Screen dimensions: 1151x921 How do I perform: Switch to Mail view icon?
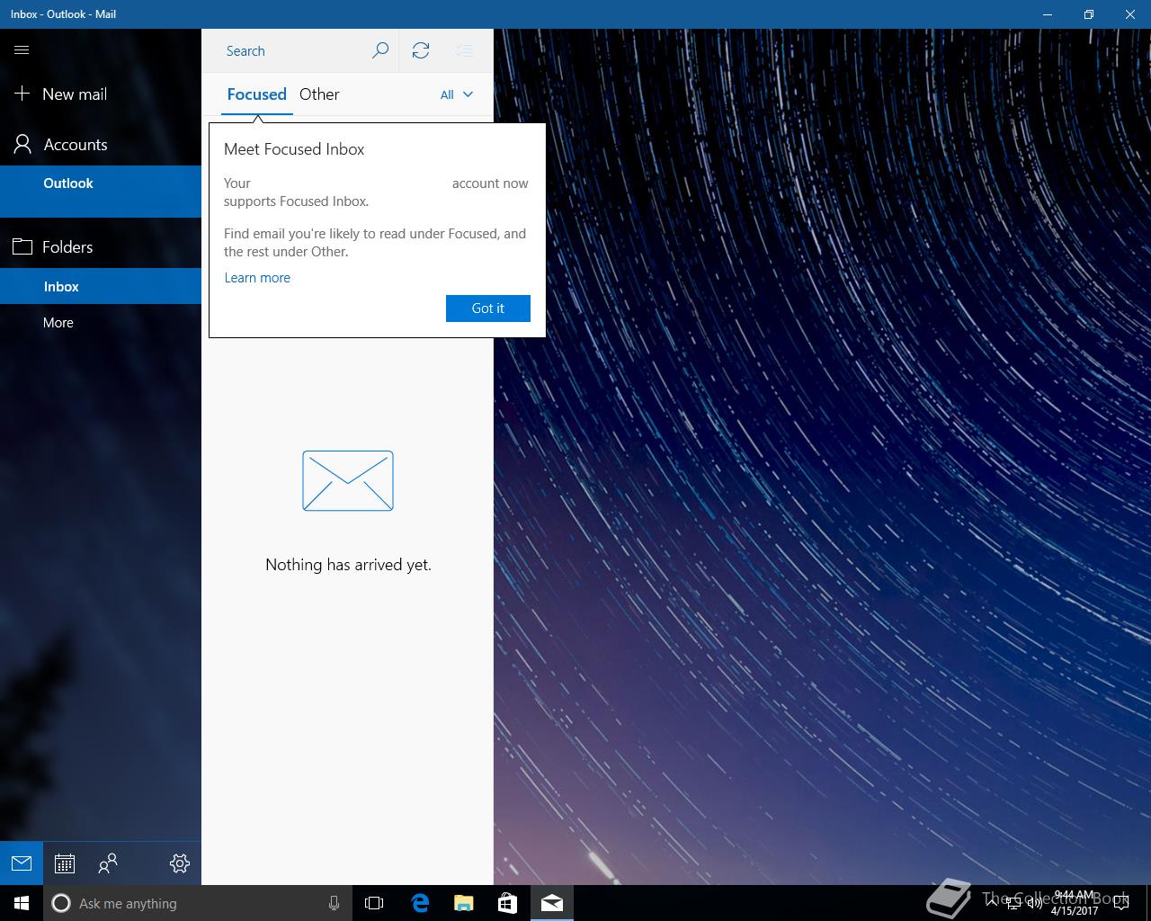click(22, 863)
